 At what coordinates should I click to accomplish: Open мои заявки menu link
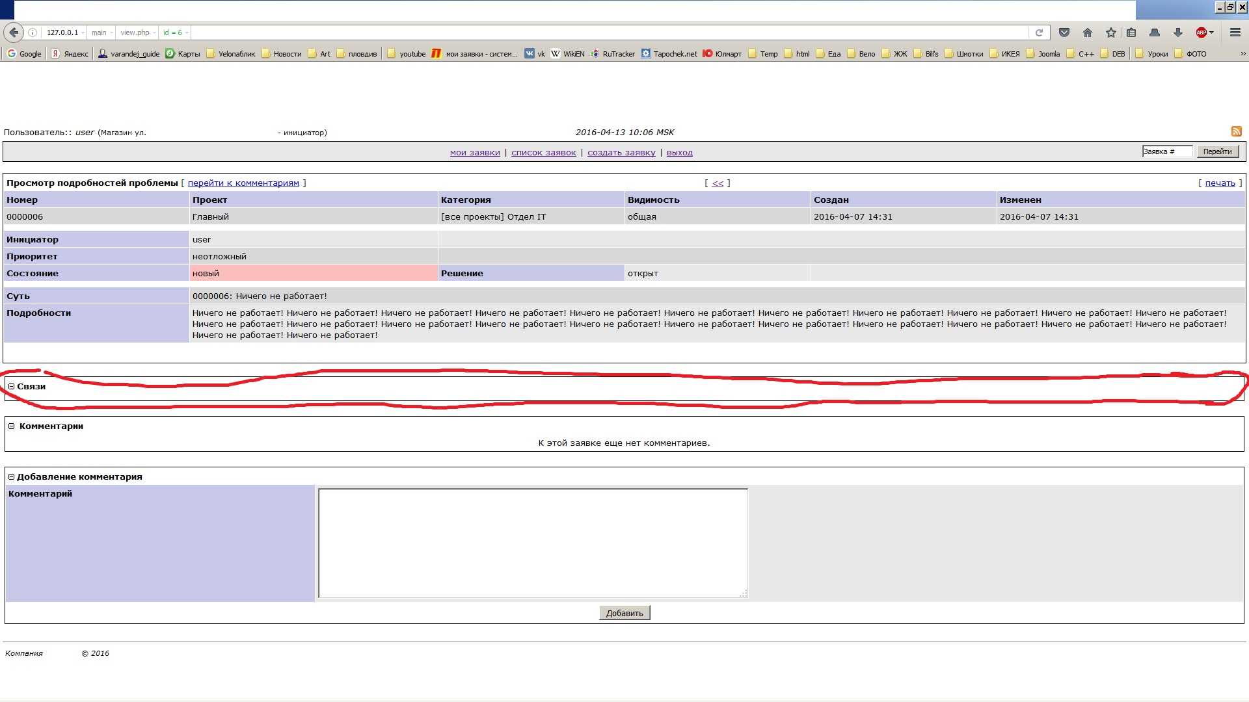pos(475,153)
